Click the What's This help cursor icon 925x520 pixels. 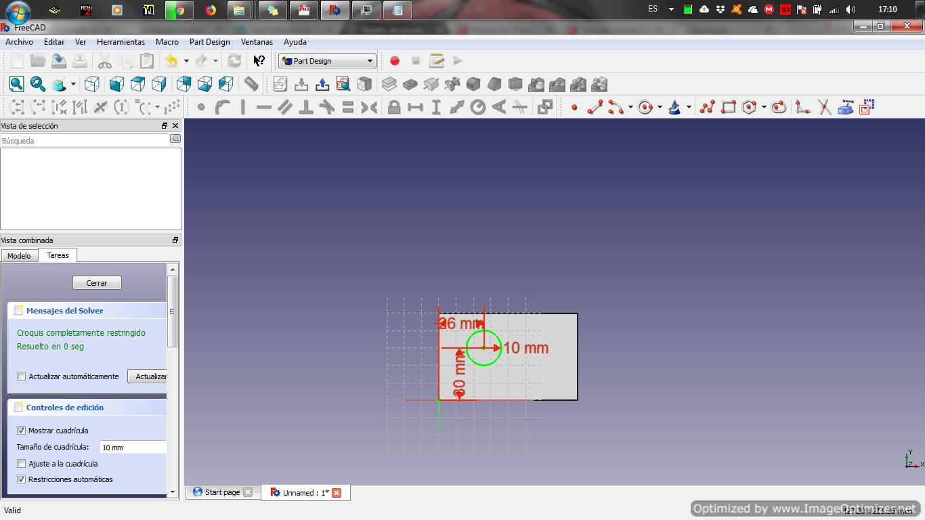coord(259,61)
